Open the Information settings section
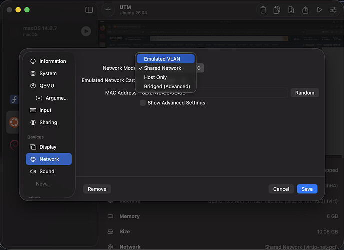The height and width of the screenshot is (250, 344). click(49, 61)
